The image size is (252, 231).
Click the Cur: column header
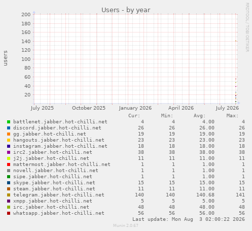(134, 116)
